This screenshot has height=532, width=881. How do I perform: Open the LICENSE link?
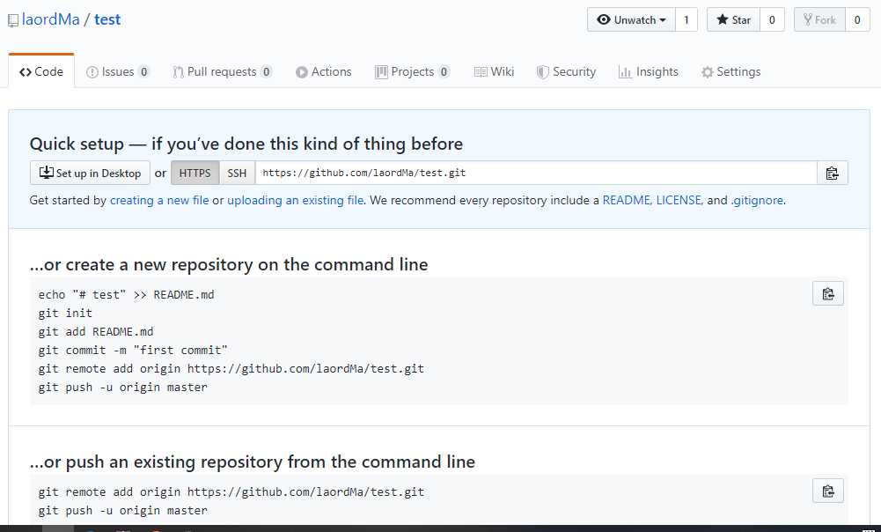click(x=679, y=200)
